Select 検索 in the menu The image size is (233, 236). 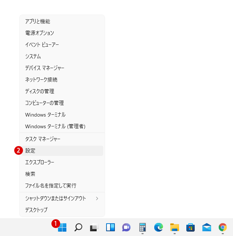(62, 174)
